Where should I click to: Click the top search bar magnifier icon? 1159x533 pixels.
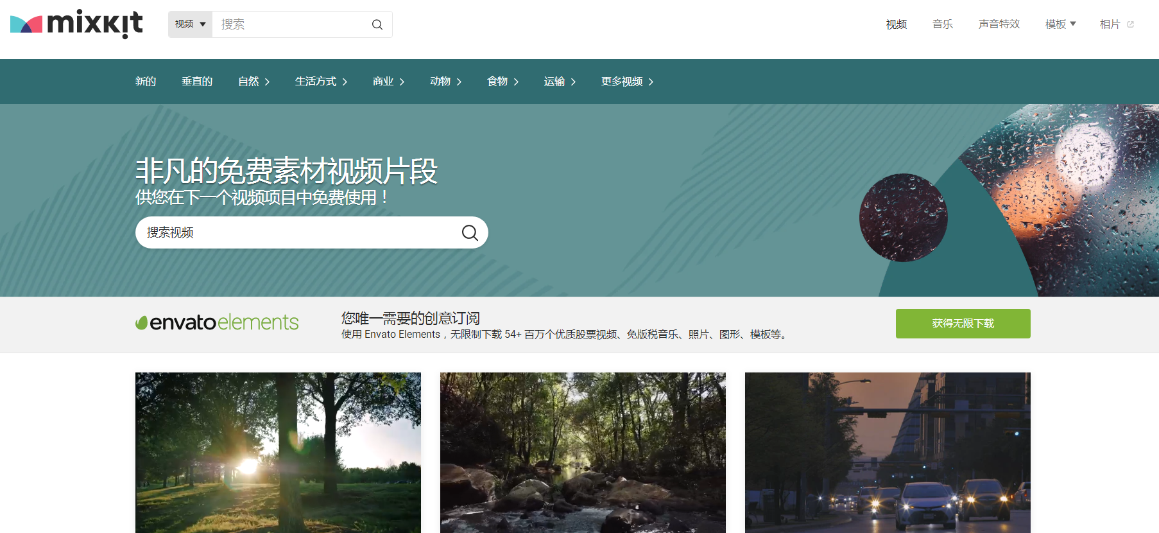coord(377,24)
